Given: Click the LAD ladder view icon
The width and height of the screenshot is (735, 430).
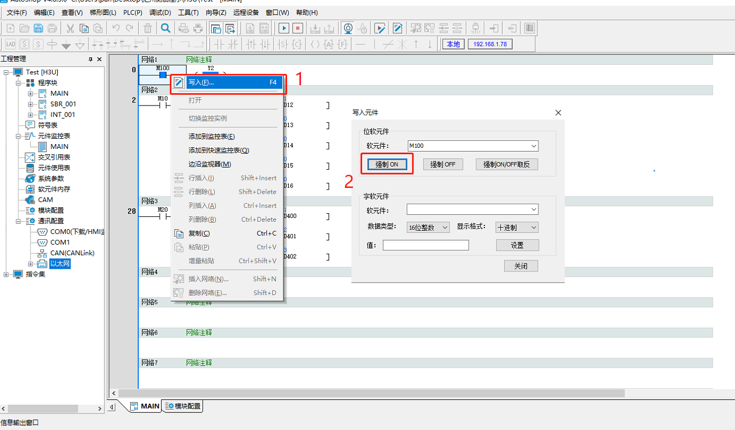Looking at the screenshot, I should click(11, 44).
